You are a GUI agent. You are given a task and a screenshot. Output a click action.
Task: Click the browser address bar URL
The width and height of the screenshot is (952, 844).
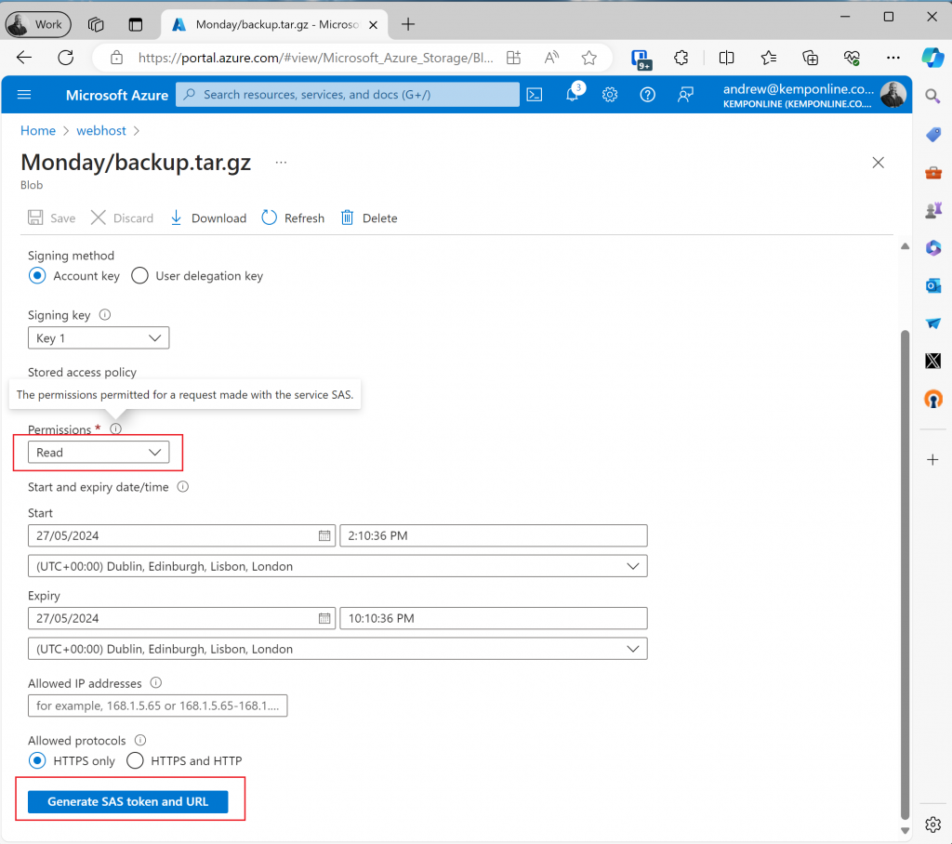click(315, 58)
